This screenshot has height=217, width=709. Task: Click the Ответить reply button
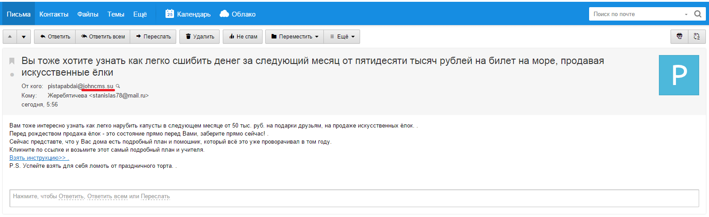[55, 37]
